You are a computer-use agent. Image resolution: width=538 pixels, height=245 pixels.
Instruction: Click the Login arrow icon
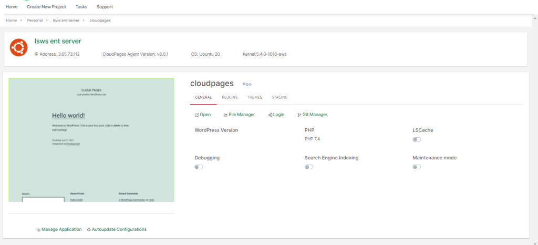pyautogui.click(x=270, y=115)
